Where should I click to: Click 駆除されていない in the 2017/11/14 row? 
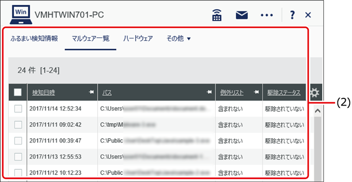(284, 109)
